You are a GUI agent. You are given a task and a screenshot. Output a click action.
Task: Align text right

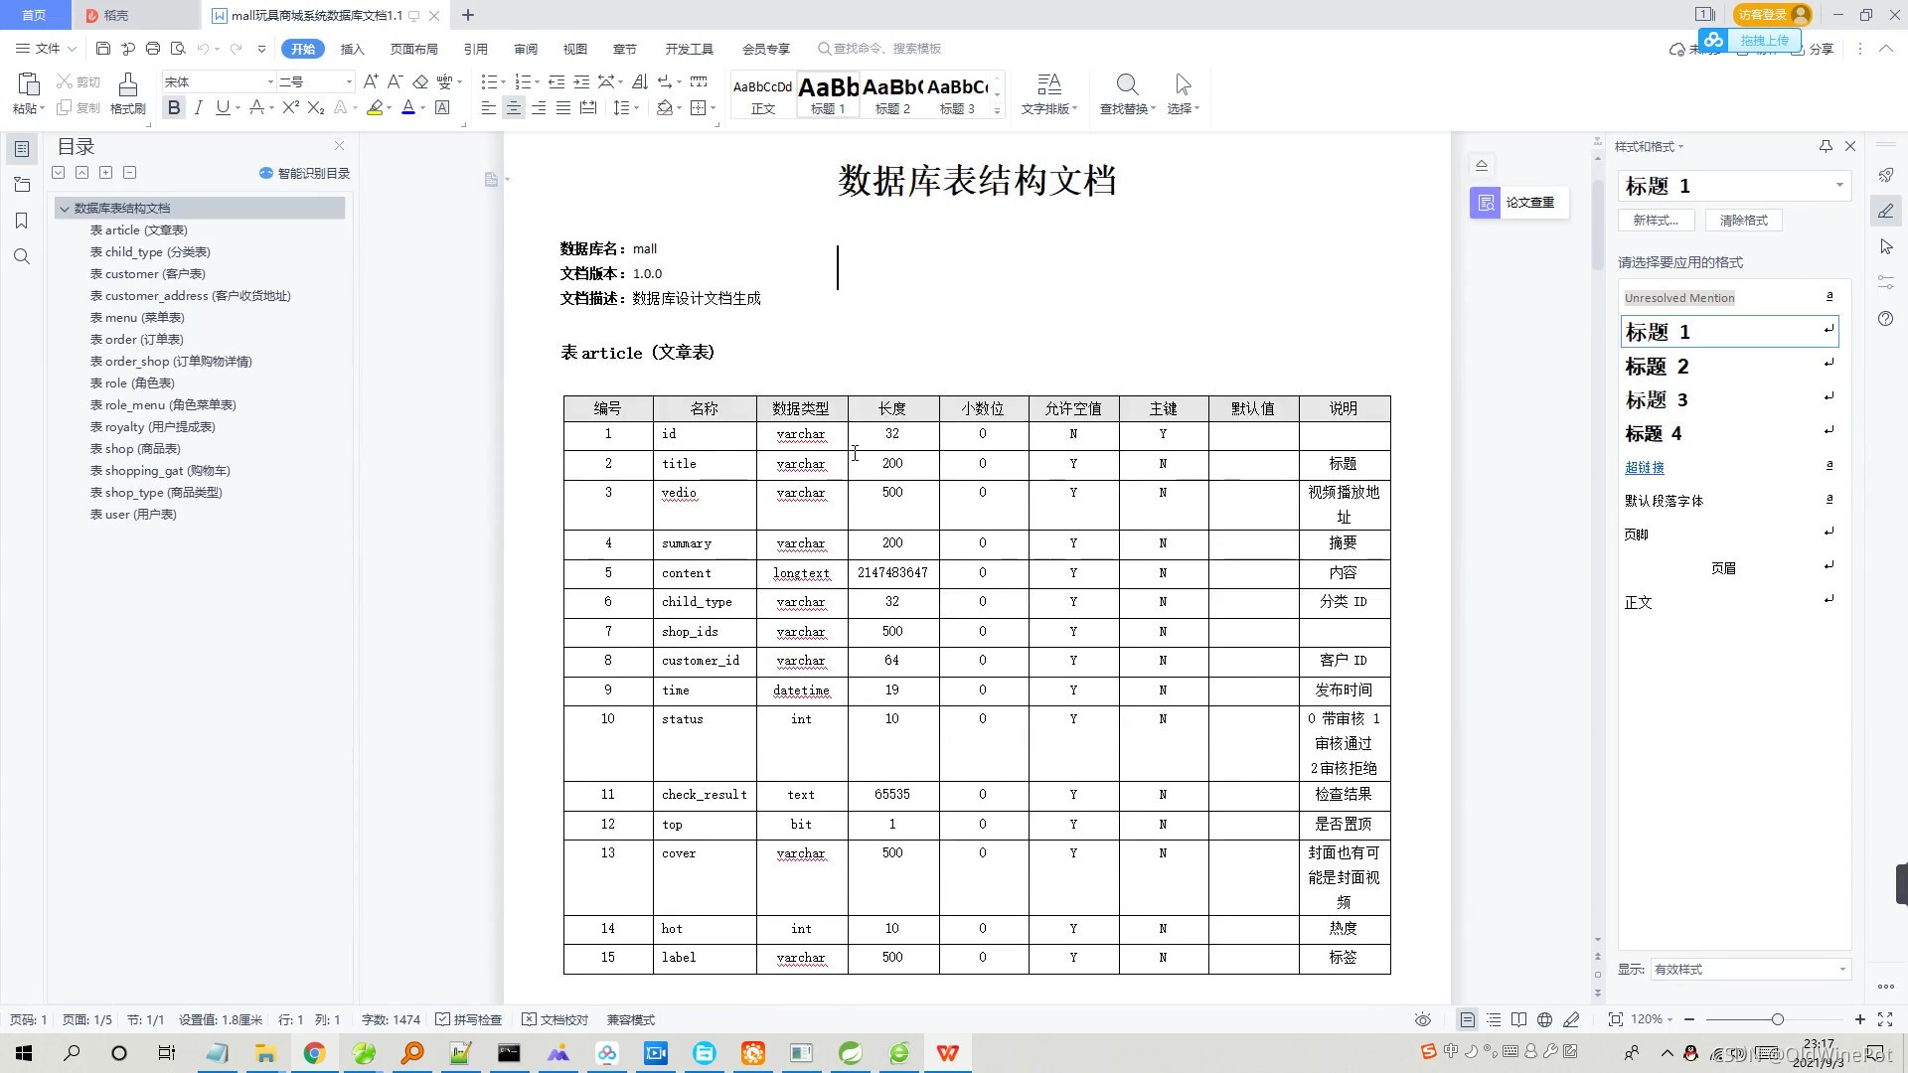pos(539,107)
